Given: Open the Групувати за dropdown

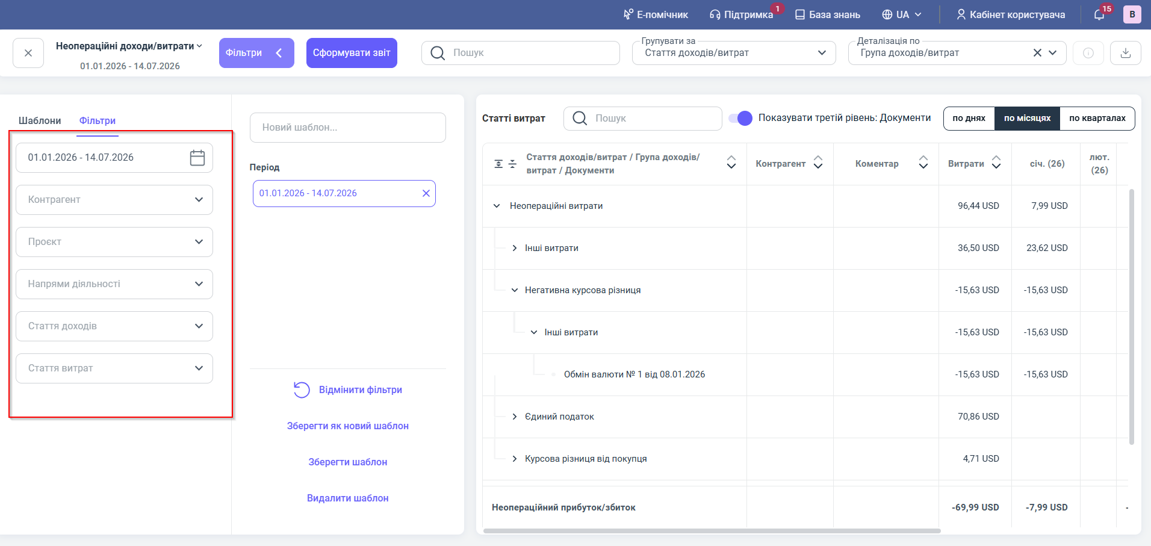Looking at the screenshot, I should 734,53.
